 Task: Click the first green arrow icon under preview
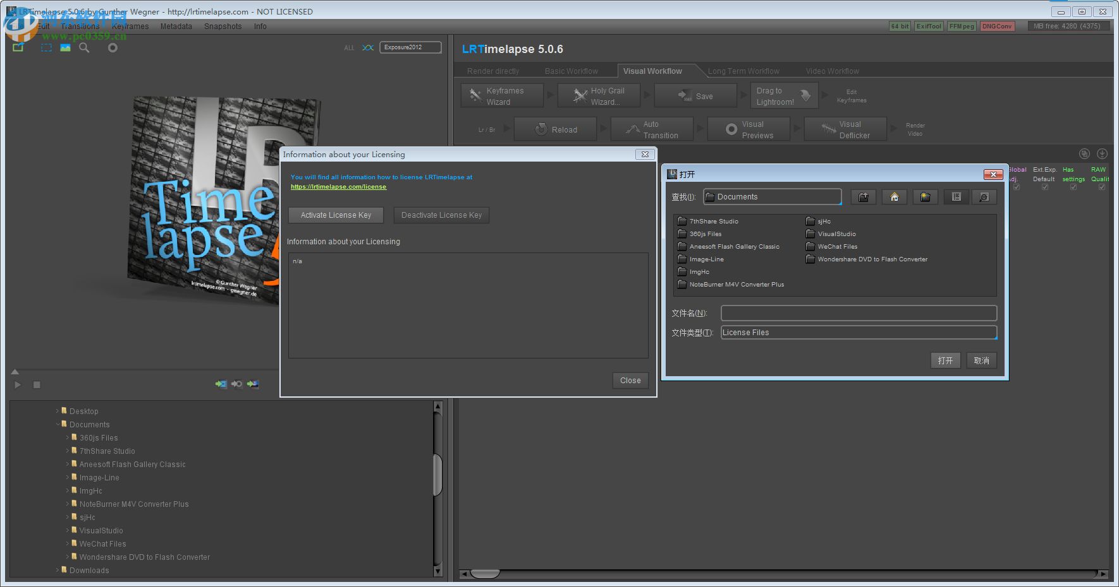click(221, 384)
